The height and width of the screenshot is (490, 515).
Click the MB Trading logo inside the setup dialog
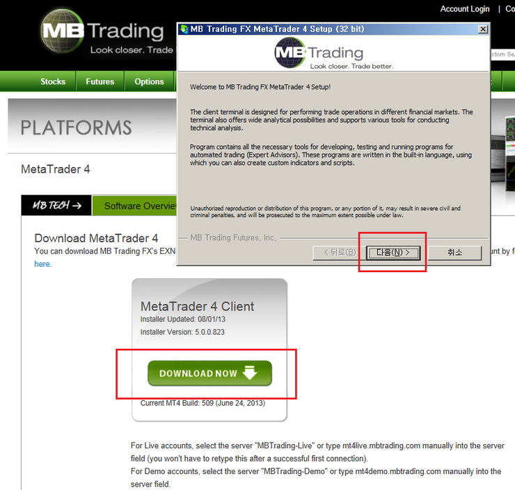pos(333,53)
